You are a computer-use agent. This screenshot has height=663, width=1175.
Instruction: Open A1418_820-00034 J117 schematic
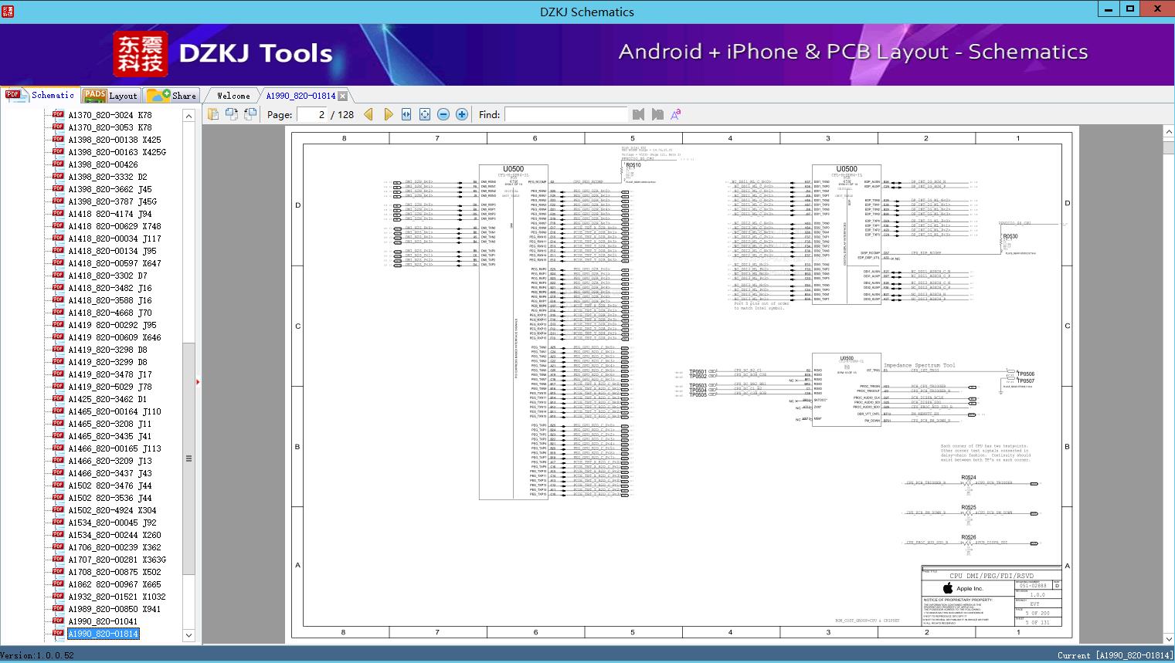tap(114, 238)
